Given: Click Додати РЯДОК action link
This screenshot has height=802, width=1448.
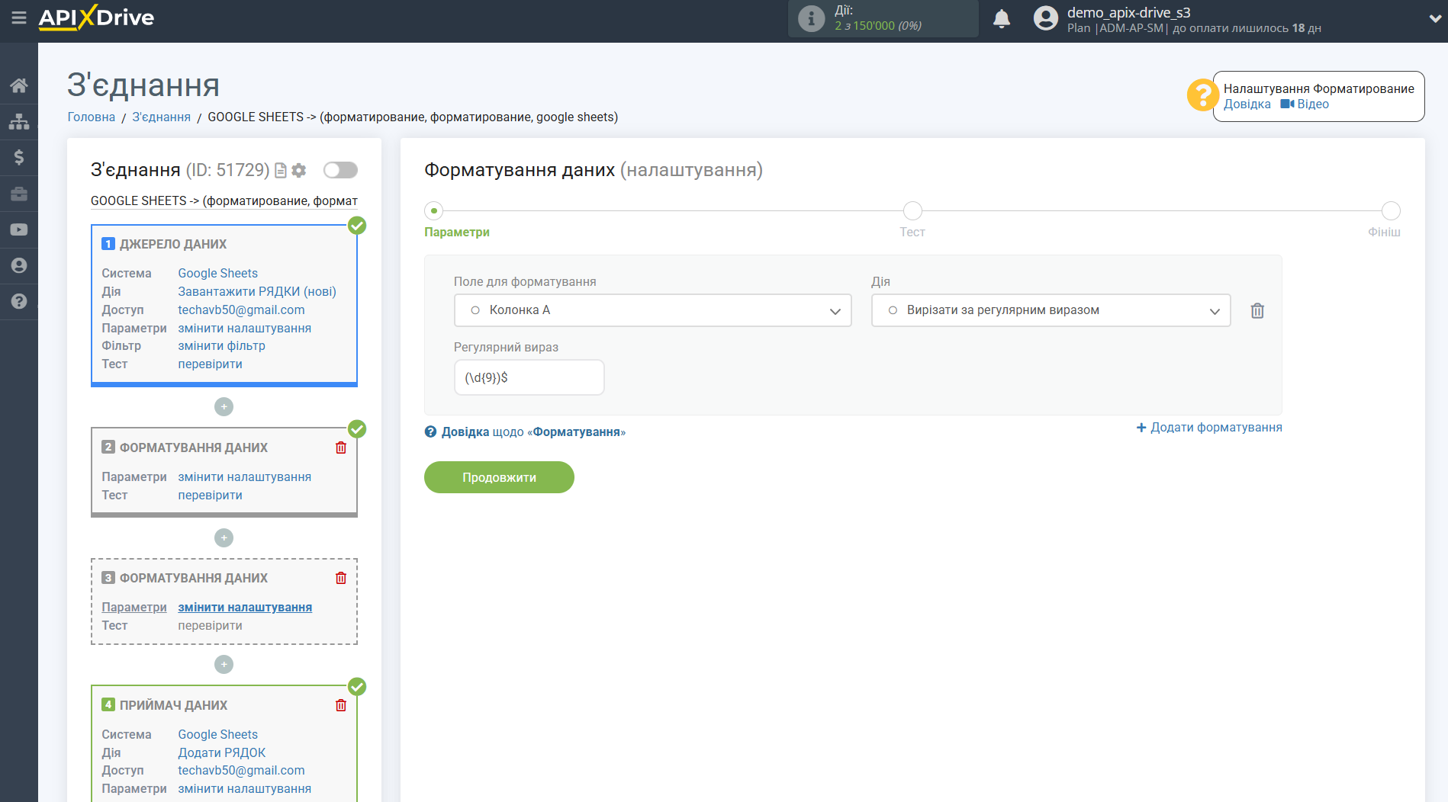Looking at the screenshot, I should [x=222, y=752].
